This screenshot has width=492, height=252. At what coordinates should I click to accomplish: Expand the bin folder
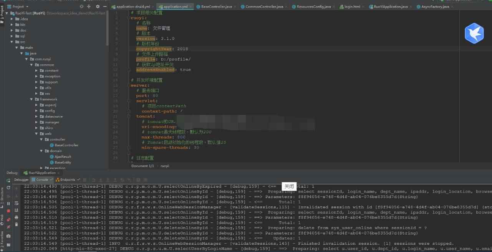[x=12, y=25]
